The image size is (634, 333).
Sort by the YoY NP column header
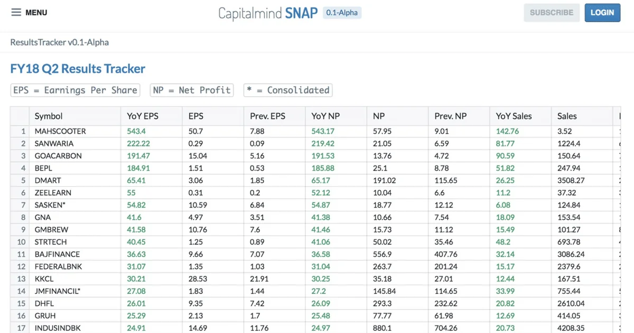click(x=336, y=116)
